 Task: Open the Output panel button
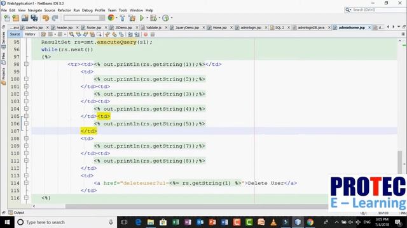(x=17, y=213)
